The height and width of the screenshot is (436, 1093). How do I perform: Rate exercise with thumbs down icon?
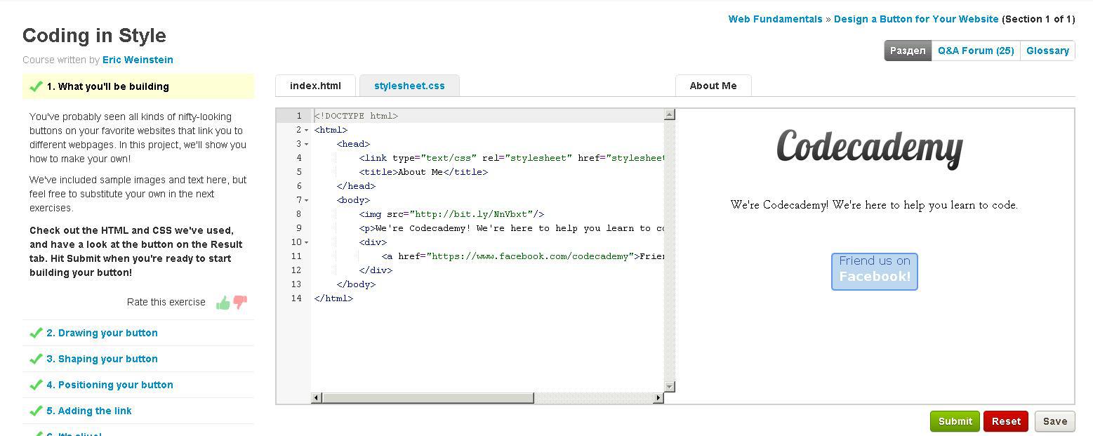point(240,303)
